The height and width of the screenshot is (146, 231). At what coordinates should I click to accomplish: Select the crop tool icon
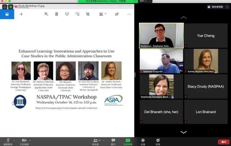(x=88, y=14)
